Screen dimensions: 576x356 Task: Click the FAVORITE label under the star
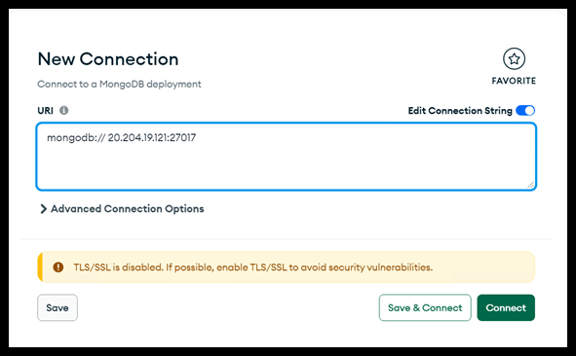click(514, 81)
